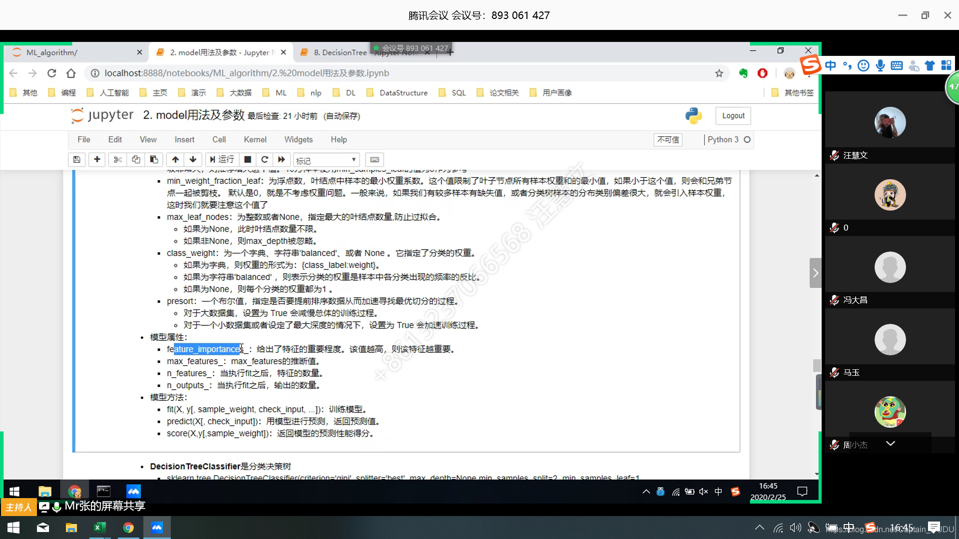Open the SQL bookmarks folder
This screenshot has width=959, height=539.
[452, 93]
